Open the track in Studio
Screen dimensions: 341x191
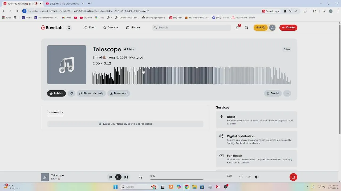[273, 93]
